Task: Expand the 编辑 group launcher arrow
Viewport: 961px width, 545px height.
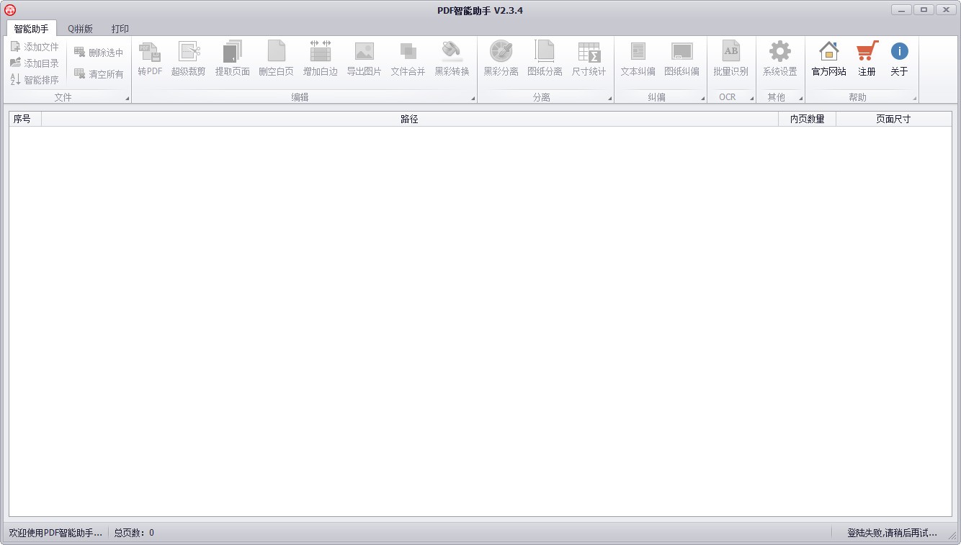Action: (x=473, y=98)
